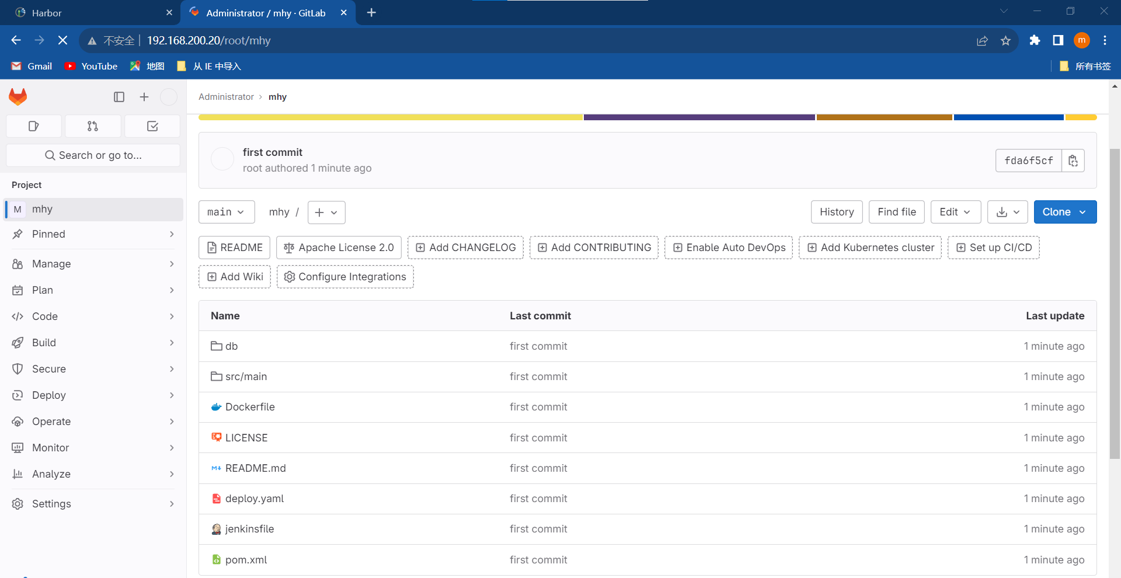Expand the Secure sidebar menu
1121x578 pixels.
coord(93,369)
